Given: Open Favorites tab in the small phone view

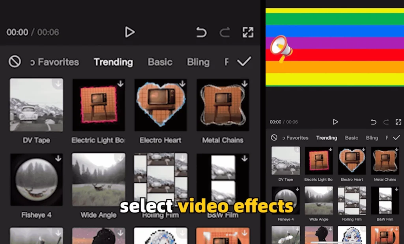Looking at the screenshot, I should pyautogui.click(x=295, y=138).
